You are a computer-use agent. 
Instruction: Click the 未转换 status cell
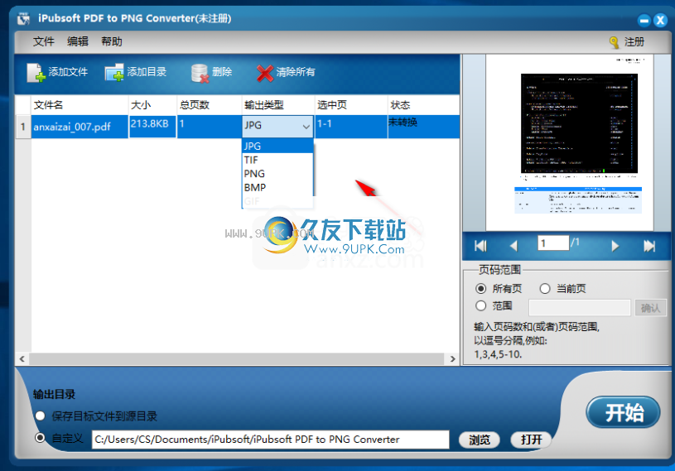point(423,127)
